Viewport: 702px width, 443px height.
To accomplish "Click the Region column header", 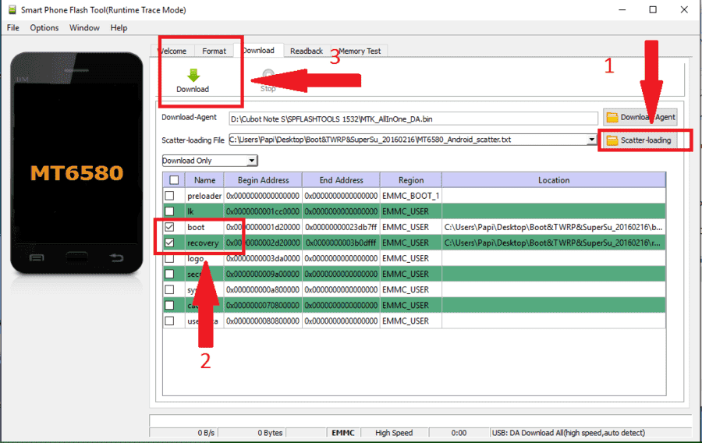I will (411, 180).
